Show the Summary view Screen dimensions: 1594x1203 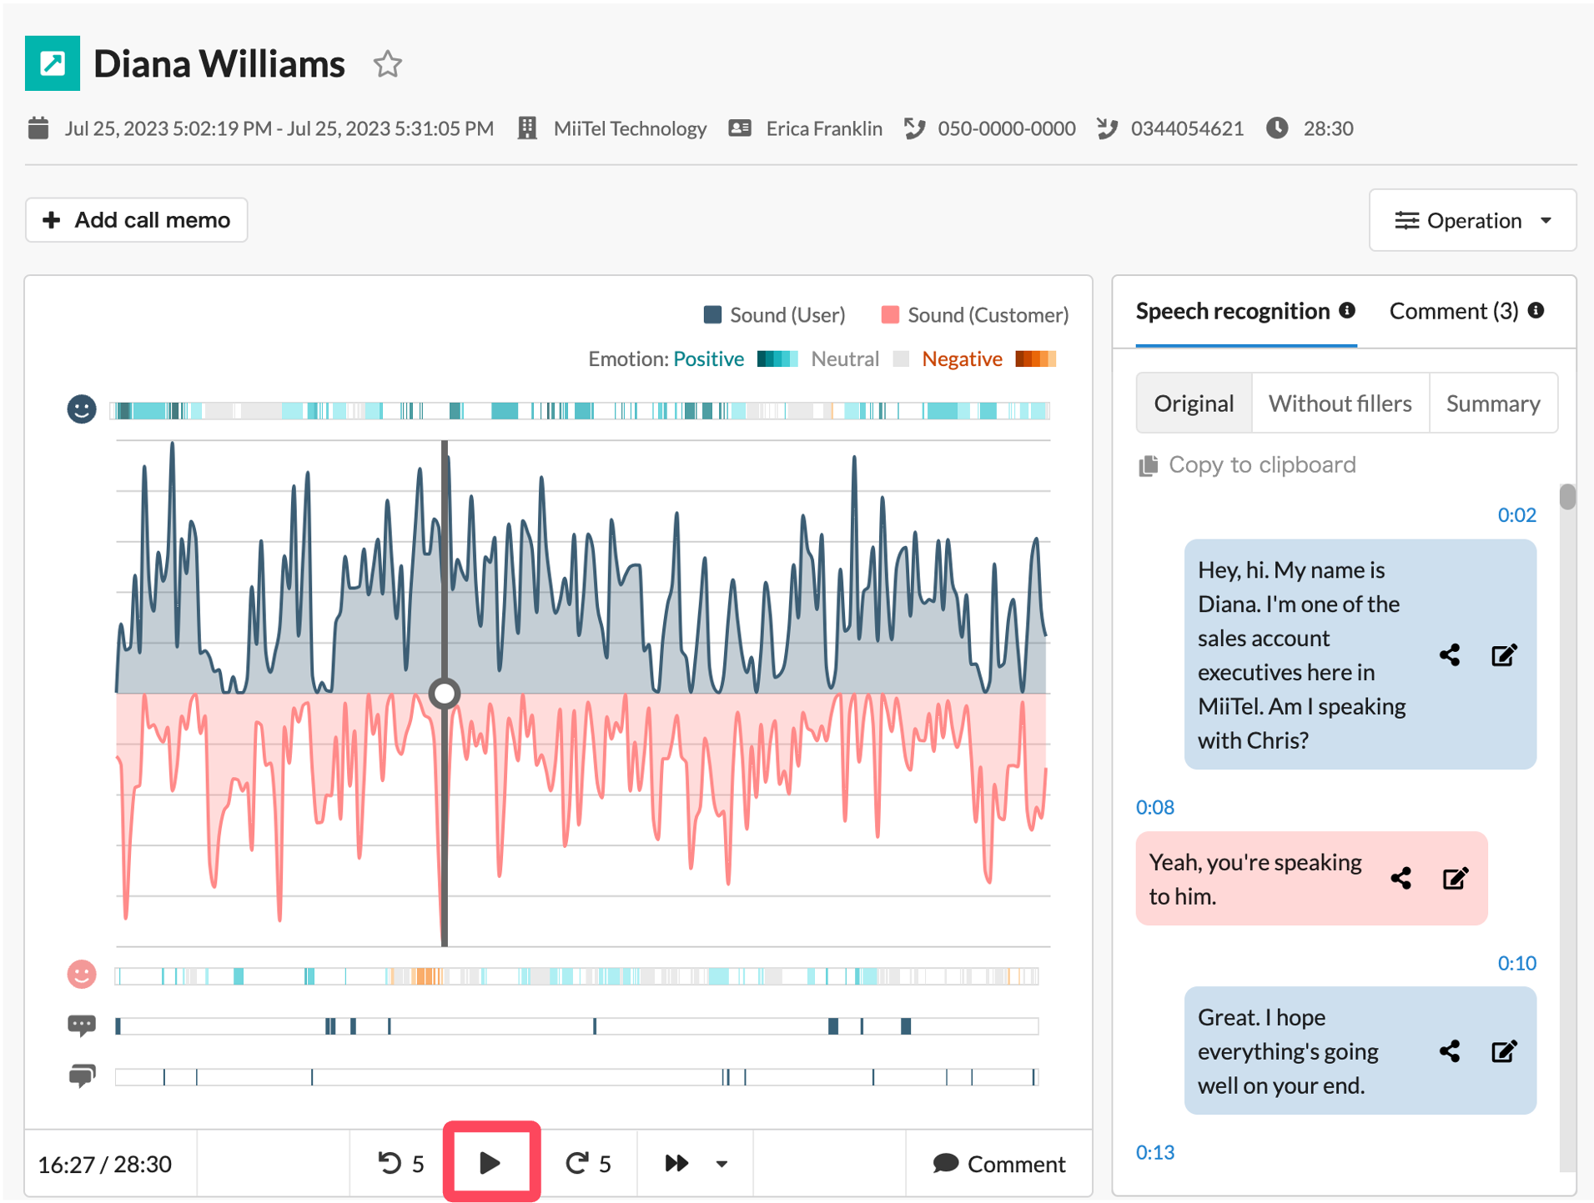[1492, 404]
